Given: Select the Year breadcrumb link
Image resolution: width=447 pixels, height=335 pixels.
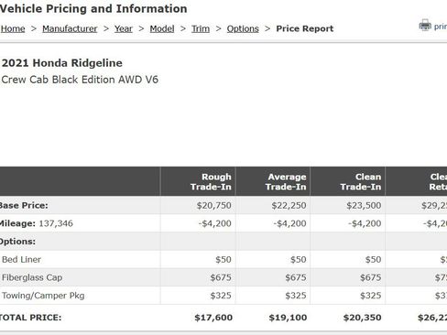Looking at the screenshot, I should coord(124,28).
